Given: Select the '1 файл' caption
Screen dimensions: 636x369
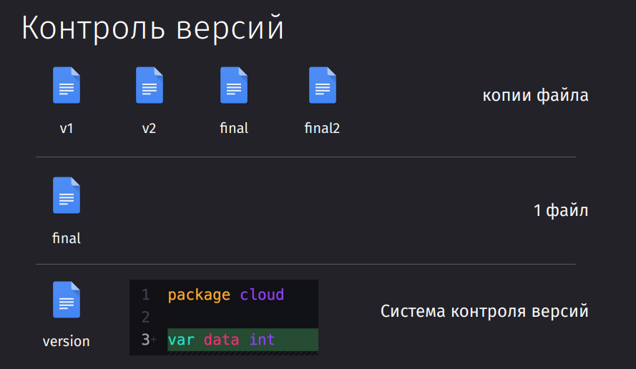Looking at the screenshot, I should (561, 210).
